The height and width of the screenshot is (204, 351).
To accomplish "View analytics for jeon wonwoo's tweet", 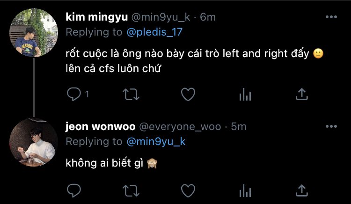I will [245, 191].
